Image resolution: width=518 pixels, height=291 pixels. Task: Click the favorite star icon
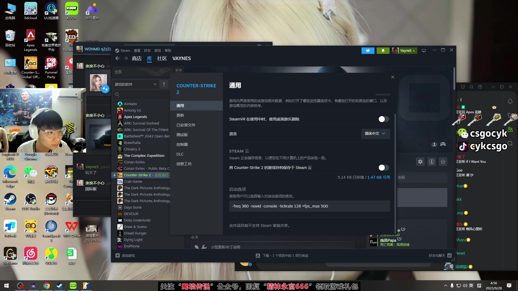(443, 162)
